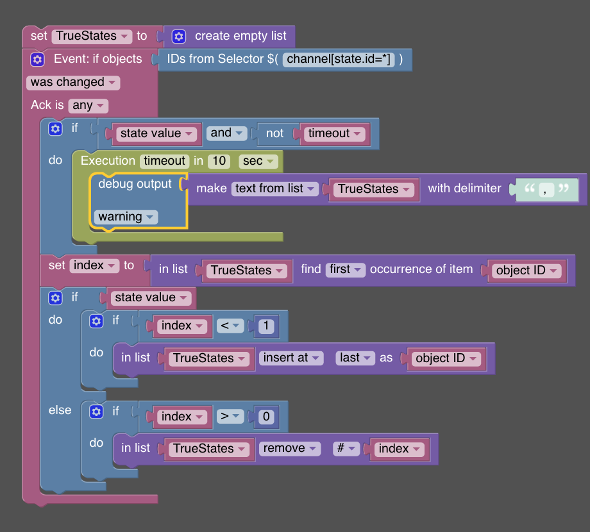Open the 'sec' time unit dropdown
The image size is (590, 532).
(x=258, y=162)
